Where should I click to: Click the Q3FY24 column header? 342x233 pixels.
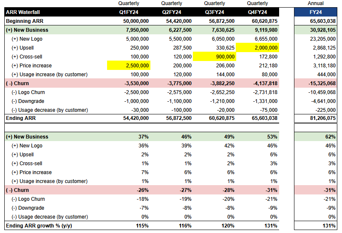coord(215,12)
